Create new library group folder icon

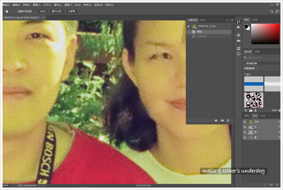point(251,111)
